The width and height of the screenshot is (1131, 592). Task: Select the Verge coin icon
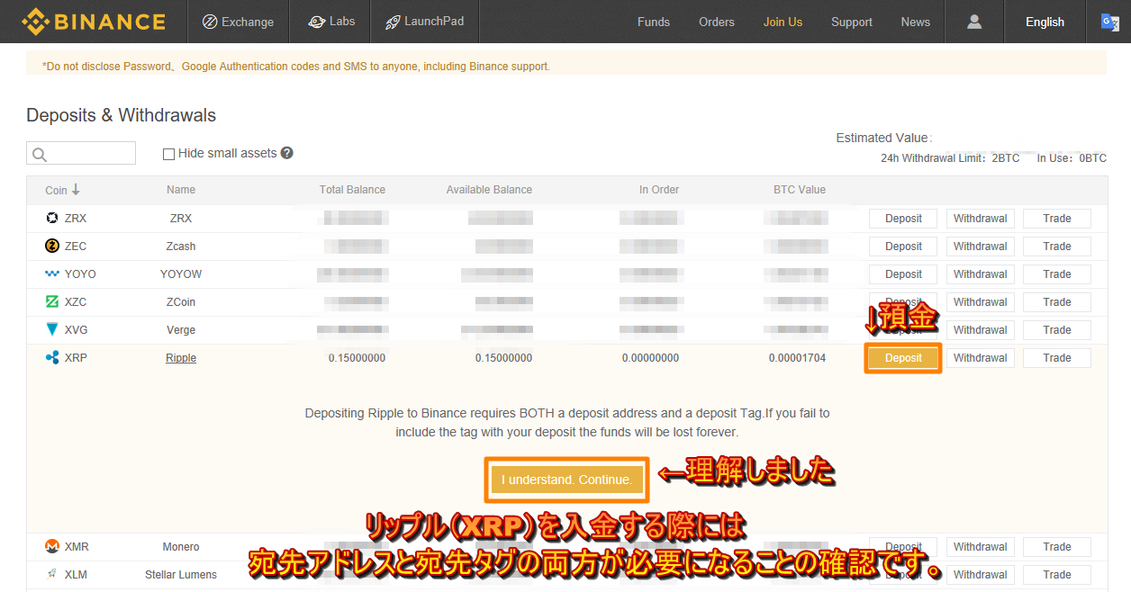pos(52,329)
